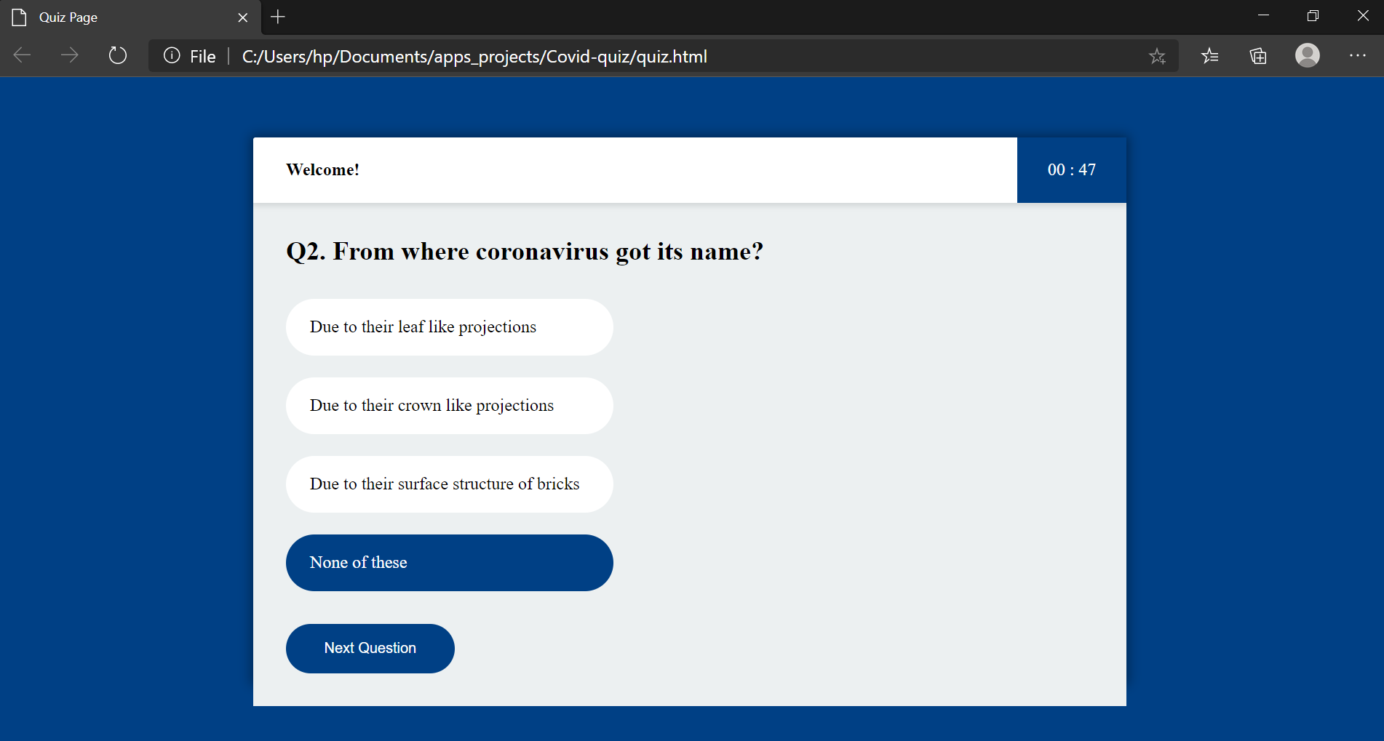Click the page info icon in address bar

pos(171,55)
